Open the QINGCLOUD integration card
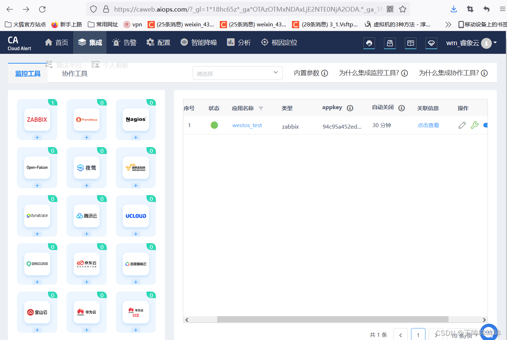Viewport: 507px width, 340px height. 37,264
